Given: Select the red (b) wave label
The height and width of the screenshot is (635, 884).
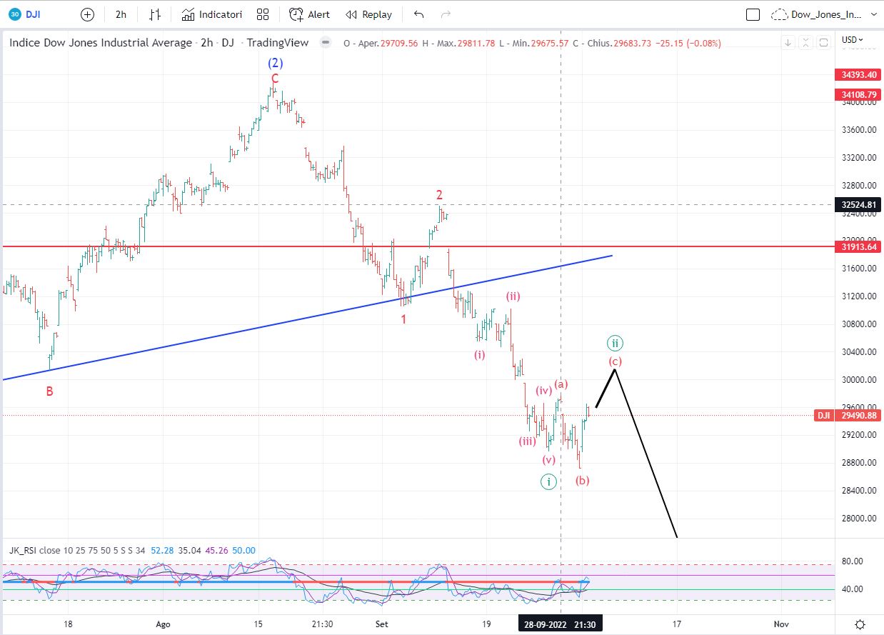Looking at the screenshot, I should click(x=583, y=480).
